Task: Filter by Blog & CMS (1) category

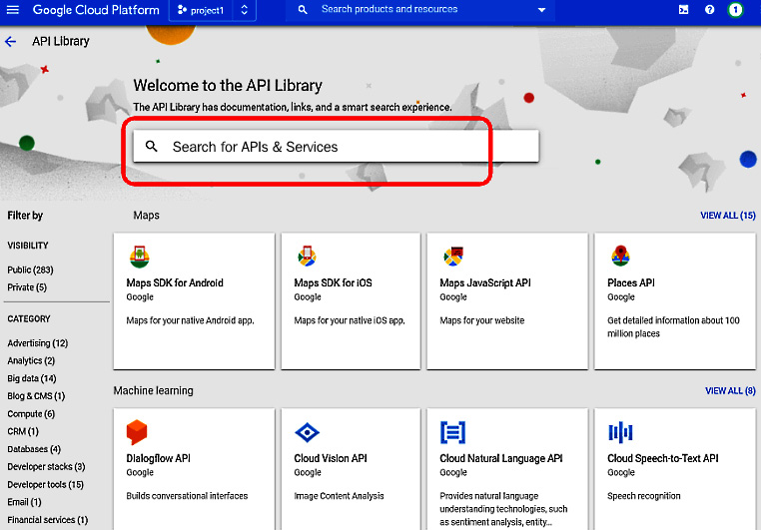Action: point(36,396)
